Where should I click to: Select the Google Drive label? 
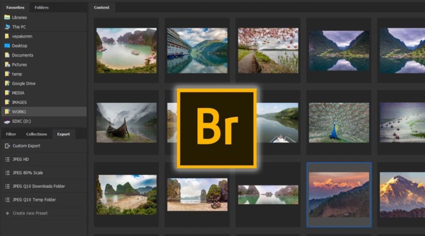(24, 84)
